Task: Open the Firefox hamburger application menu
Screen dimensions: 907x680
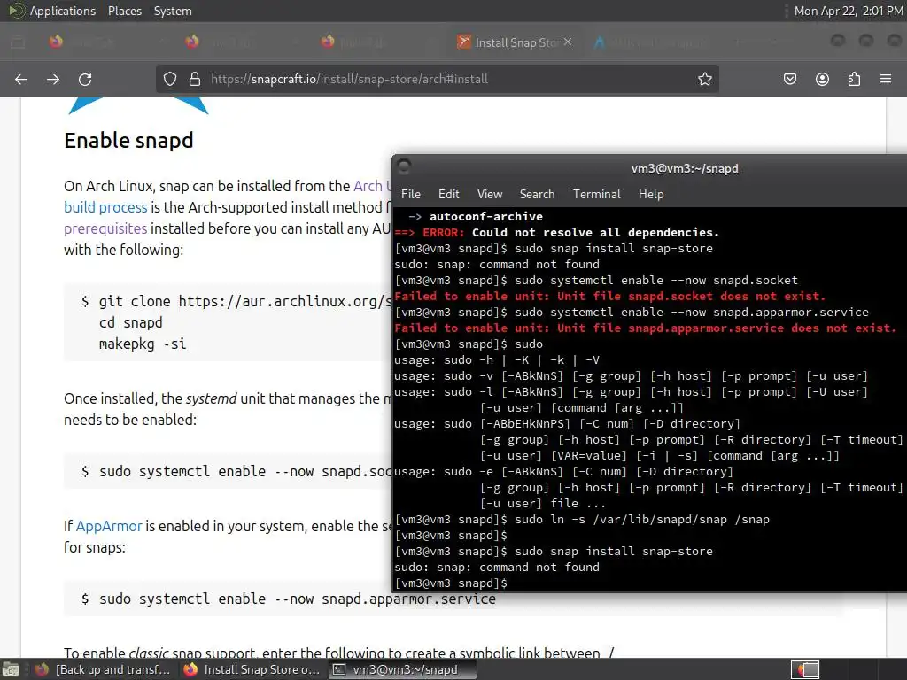Action: tap(886, 79)
